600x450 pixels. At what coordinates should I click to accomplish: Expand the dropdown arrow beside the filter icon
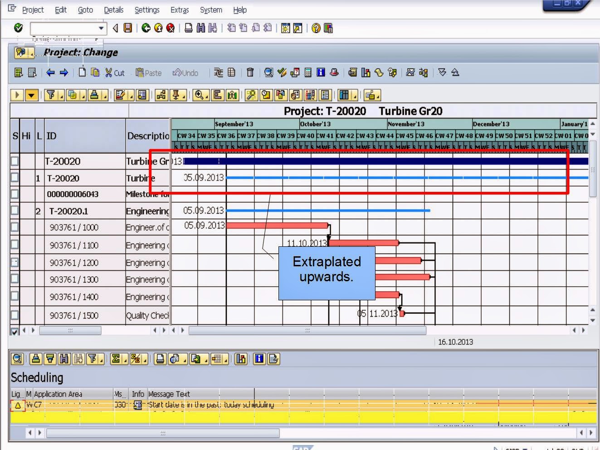(x=61, y=98)
